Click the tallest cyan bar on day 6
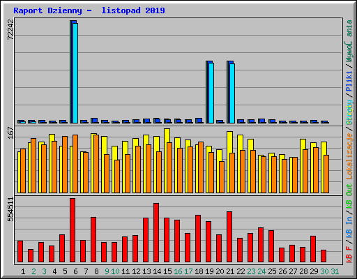Screen dimensions: 357x279 [75, 73]
